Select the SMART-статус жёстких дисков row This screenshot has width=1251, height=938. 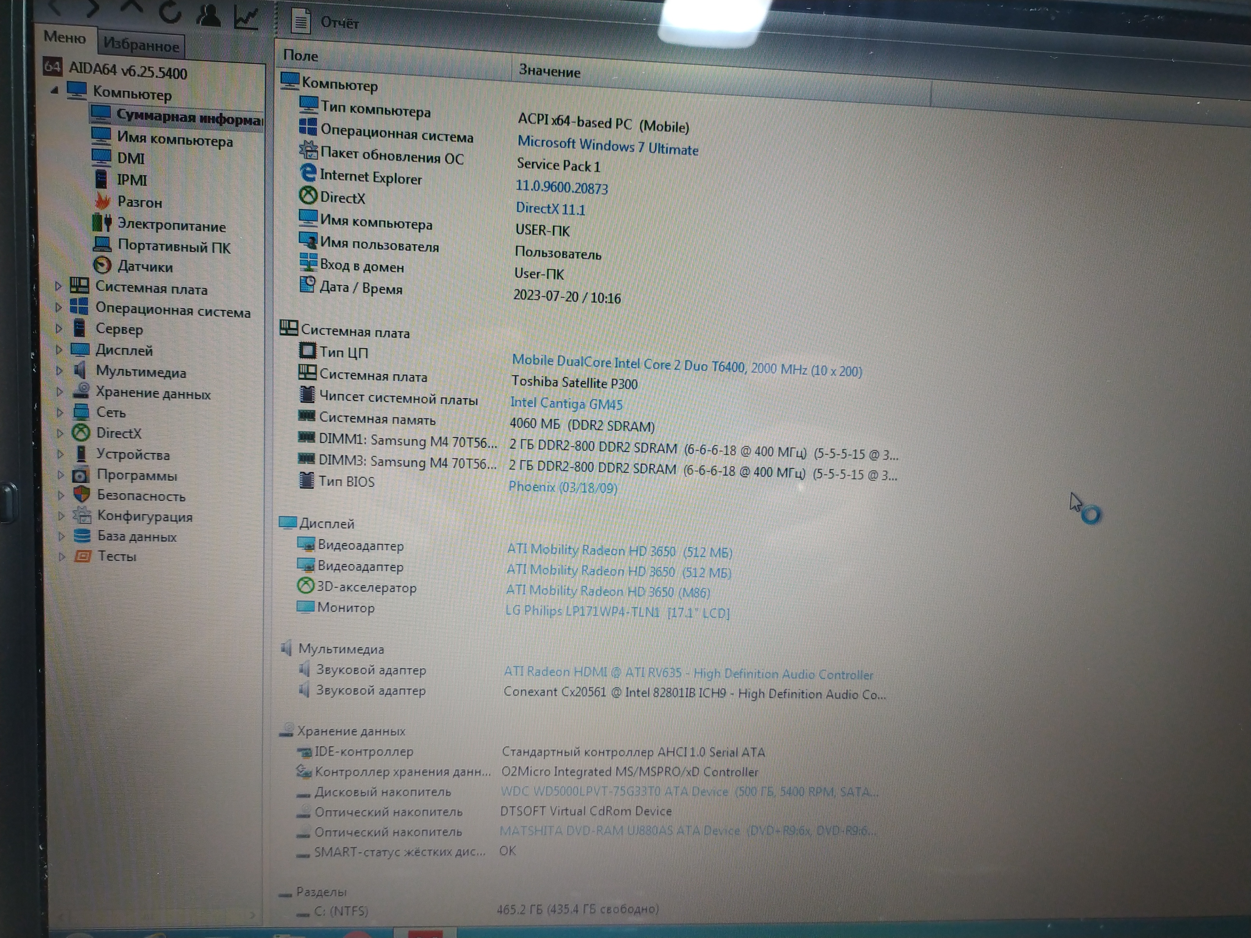(x=405, y=851)
